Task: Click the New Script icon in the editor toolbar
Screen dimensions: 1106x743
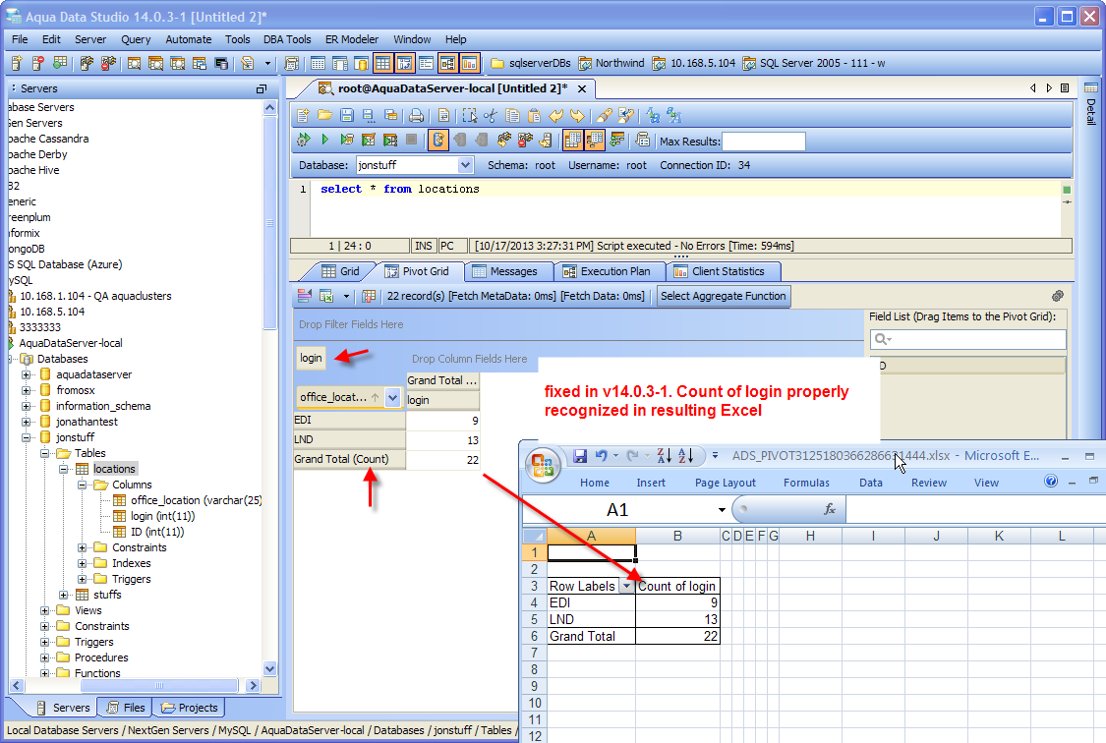Action: [x=304, y=116]
